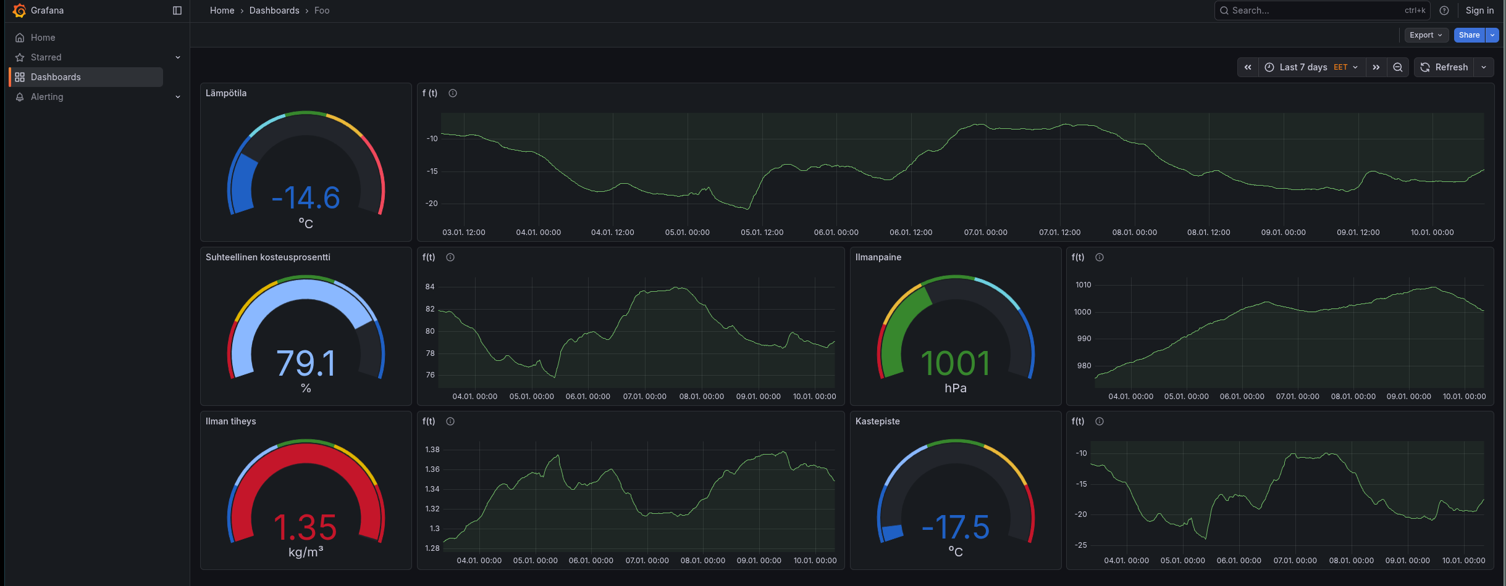Click info icon on Ilman tiheys f(t) graph
1506x586 pixels.
450,421
